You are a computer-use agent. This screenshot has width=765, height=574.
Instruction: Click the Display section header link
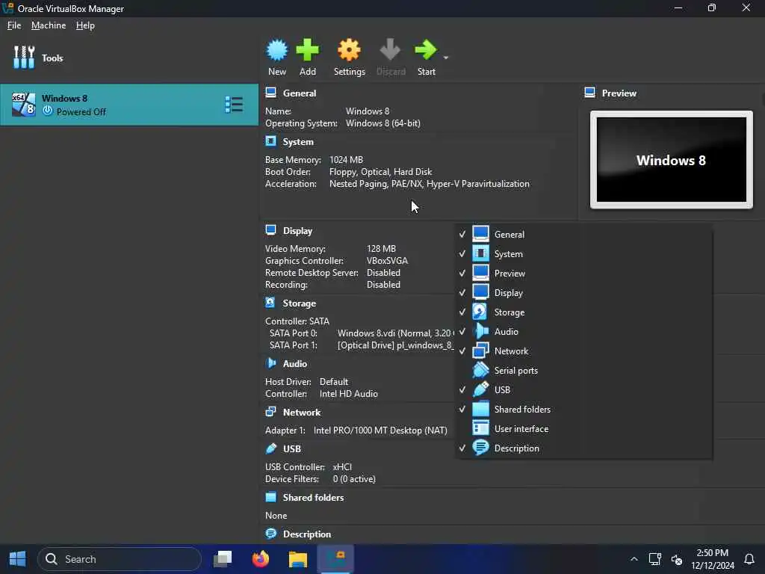pyautogui.click(x=297, y=231)
